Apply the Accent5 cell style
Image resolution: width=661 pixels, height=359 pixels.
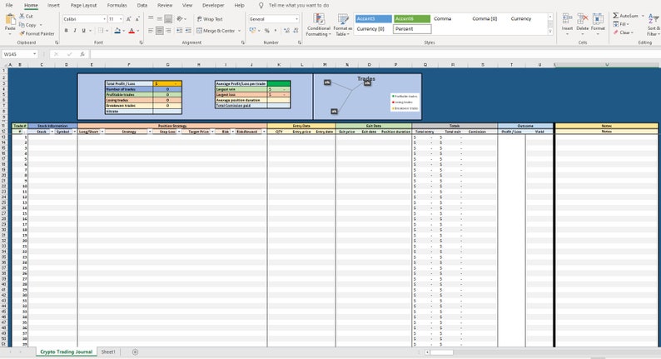[374, 18]
